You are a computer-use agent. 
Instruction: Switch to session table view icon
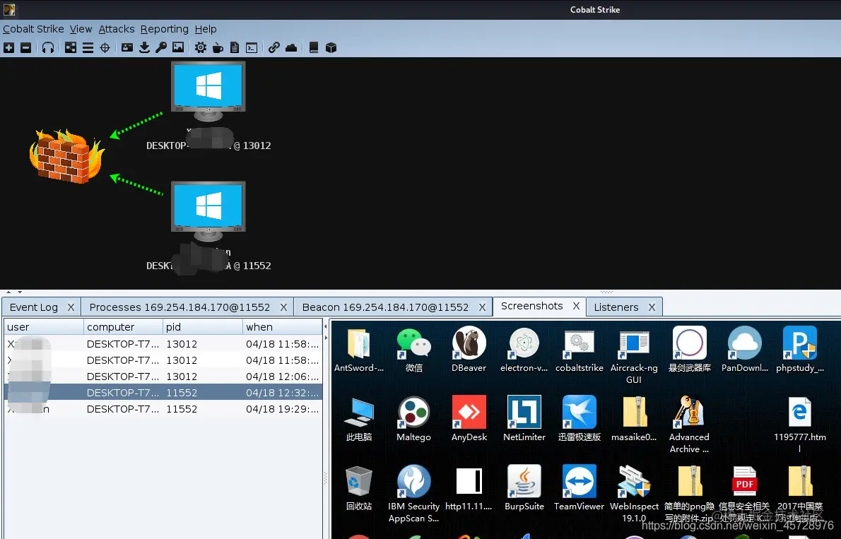tap(88, 48)
